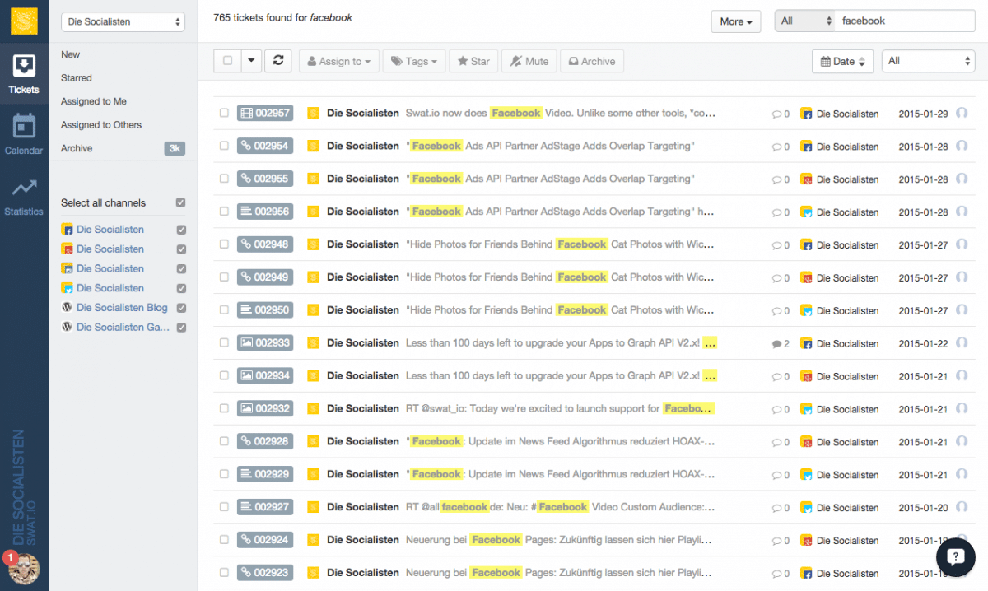Expand the More dropdown
Image resolution: width=988 pixels, height=591 pixels.
736,21
